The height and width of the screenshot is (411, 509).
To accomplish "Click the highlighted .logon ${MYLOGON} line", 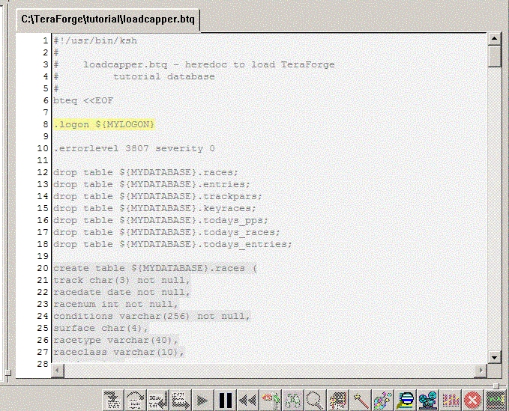I will (x=104, y=124).
